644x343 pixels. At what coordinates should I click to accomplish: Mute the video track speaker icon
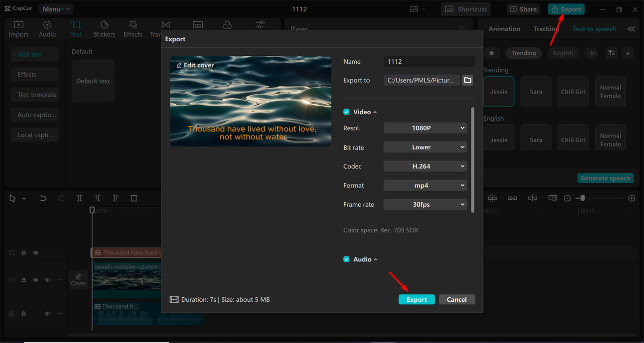tap(48, 280)
